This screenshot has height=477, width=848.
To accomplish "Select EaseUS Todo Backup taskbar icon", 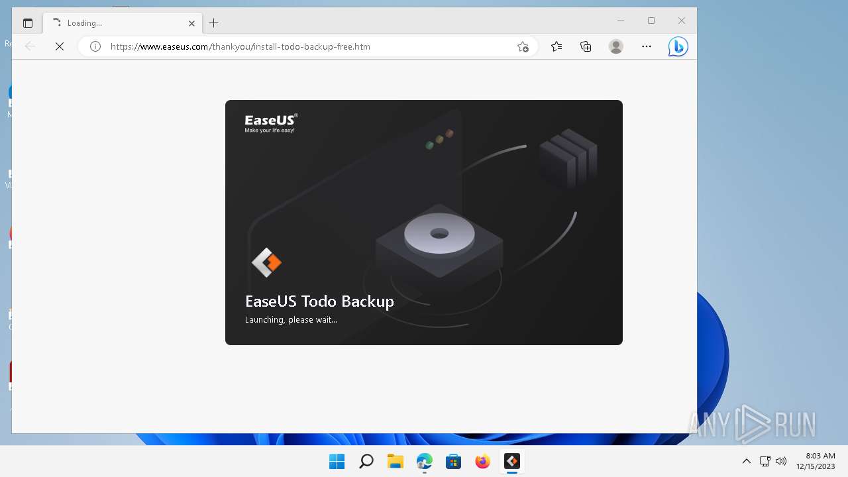I will click(x=511, y=461).
